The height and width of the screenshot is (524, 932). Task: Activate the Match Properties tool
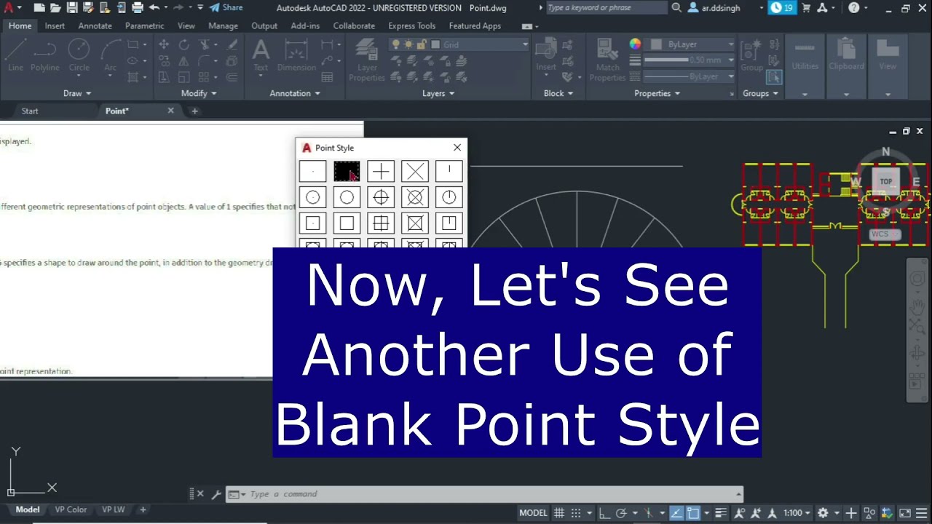pyautogui.click(x=607, y=60)
